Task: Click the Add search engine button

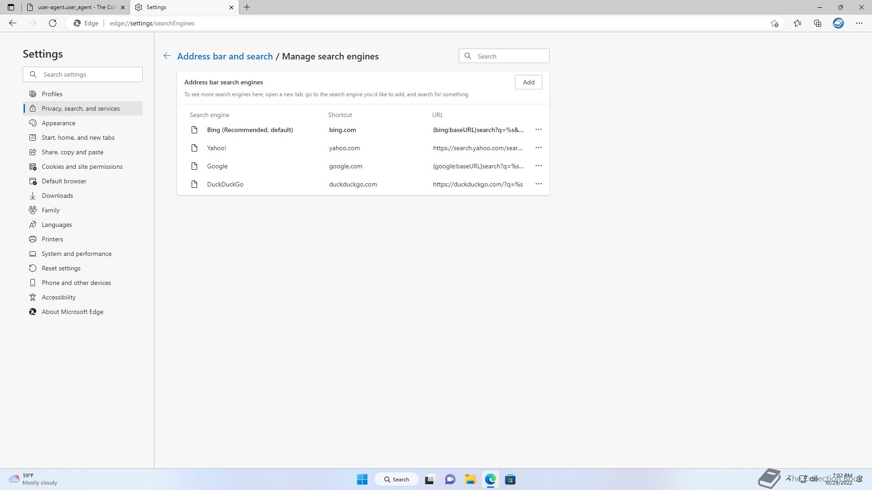Action: pos(529,82)
